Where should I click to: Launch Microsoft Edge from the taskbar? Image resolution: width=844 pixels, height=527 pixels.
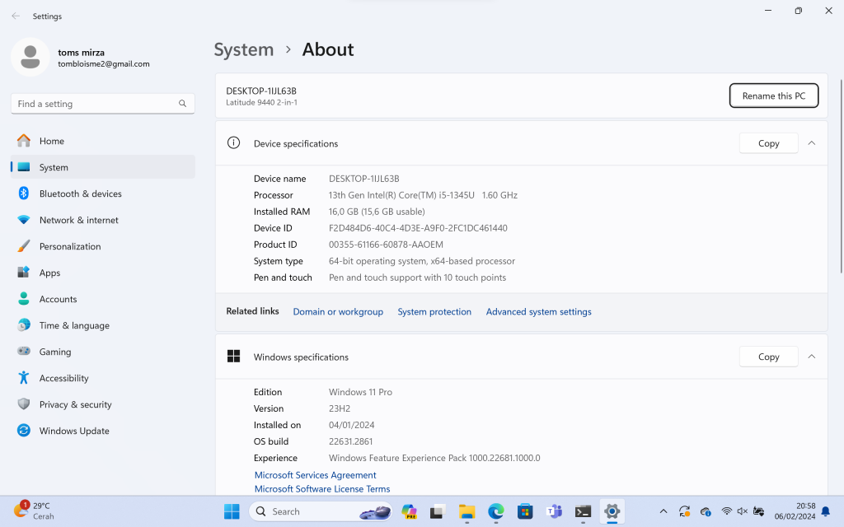coord(495,511)
